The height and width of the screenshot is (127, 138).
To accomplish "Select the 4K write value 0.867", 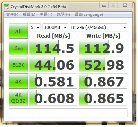I will click(103, 81).
